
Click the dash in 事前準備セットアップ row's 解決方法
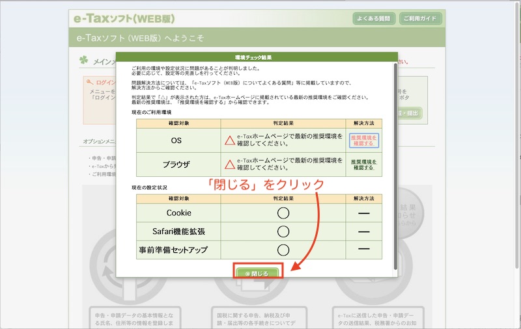[x=364, y=249]
